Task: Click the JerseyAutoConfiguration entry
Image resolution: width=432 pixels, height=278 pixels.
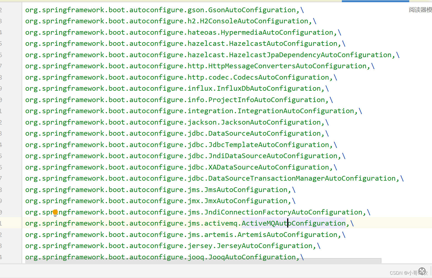Action: click(172, 246)
